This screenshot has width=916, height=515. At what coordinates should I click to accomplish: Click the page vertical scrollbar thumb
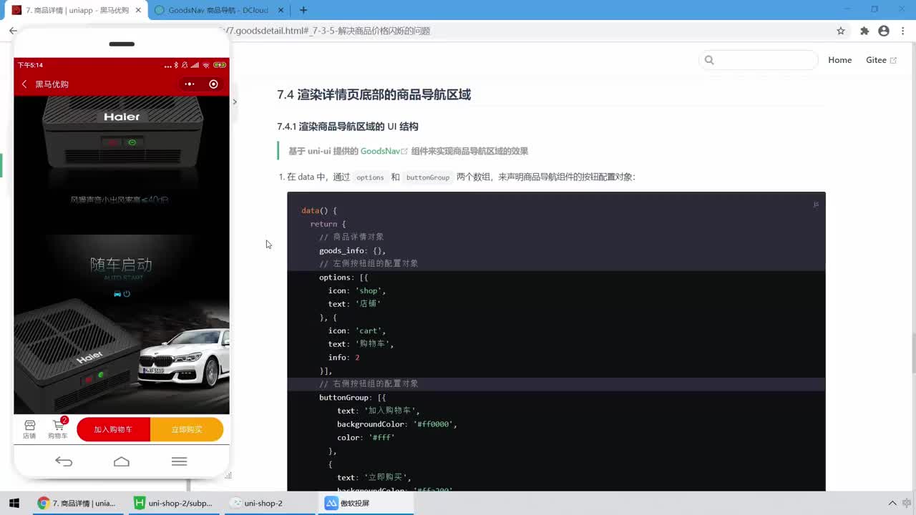click(912, 353)
